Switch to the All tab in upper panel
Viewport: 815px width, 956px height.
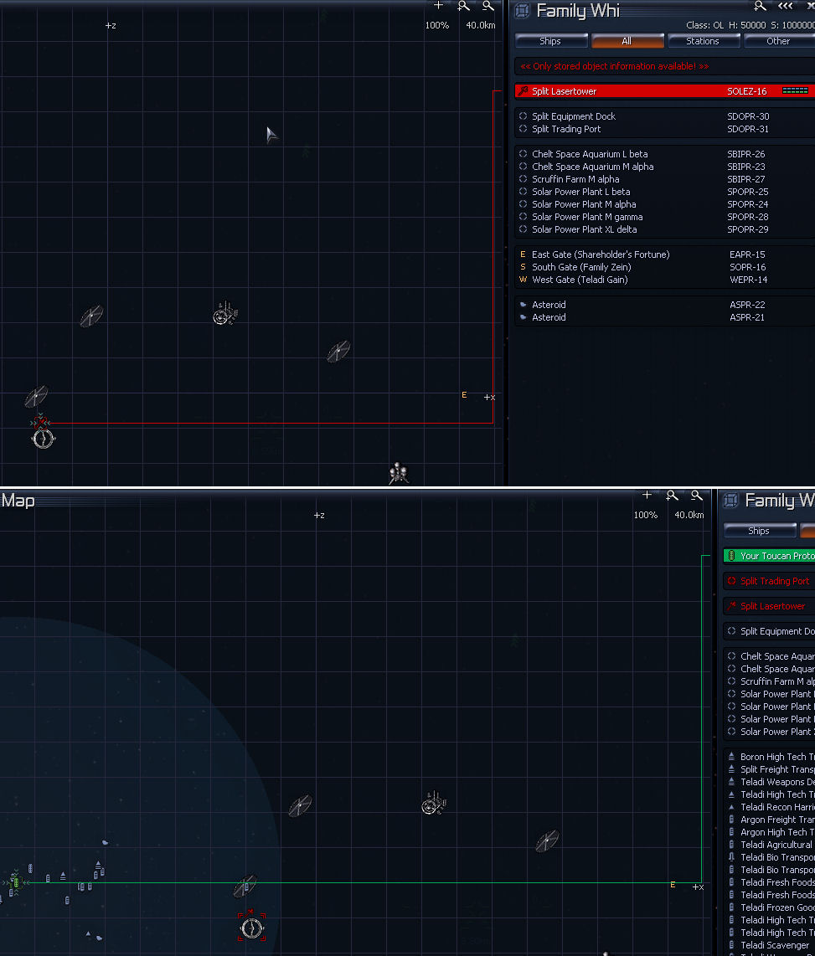(x=627, y=41)
